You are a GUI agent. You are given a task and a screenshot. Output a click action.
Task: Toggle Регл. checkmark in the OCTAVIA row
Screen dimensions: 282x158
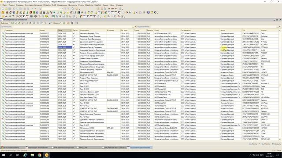74,47
